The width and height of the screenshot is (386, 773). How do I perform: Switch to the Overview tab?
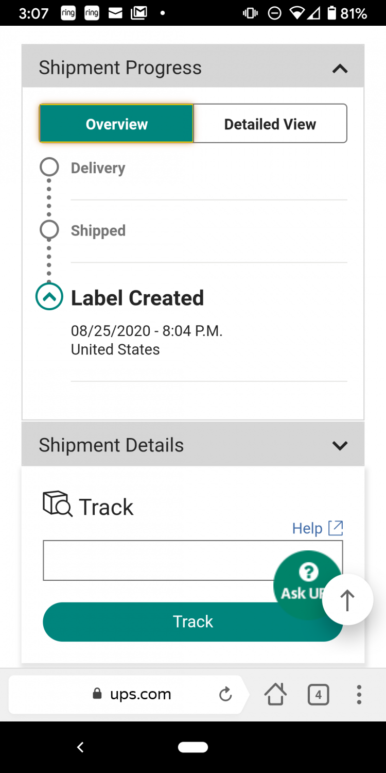click(116, 124)
